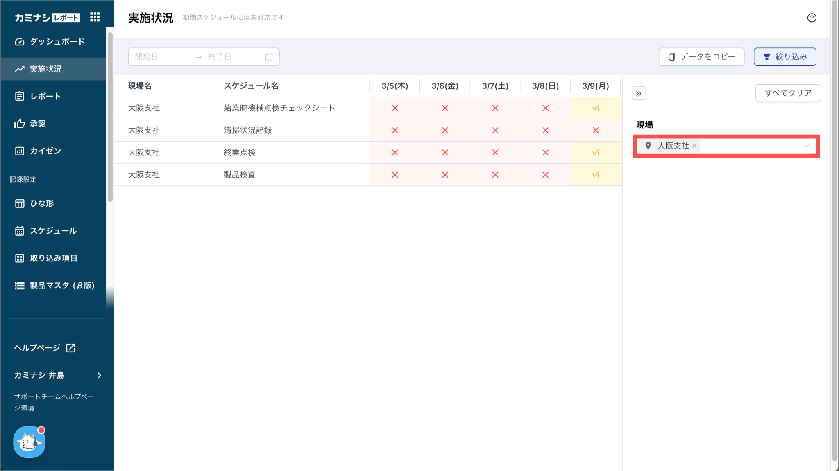
Task: Open the support chat mascot icon
Action: [x=29, y=442]
